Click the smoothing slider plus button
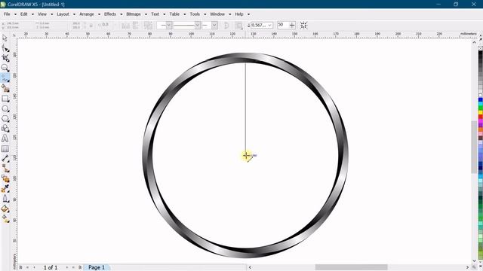 (292, 25)
